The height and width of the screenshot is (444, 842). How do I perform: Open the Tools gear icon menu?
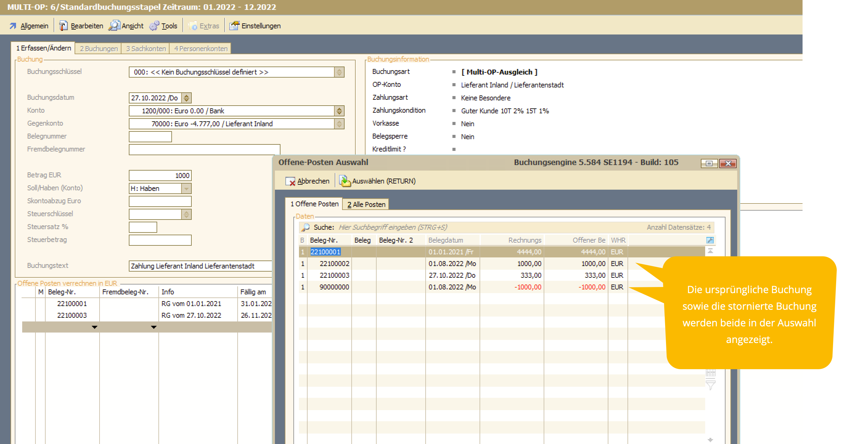(154, 26)
